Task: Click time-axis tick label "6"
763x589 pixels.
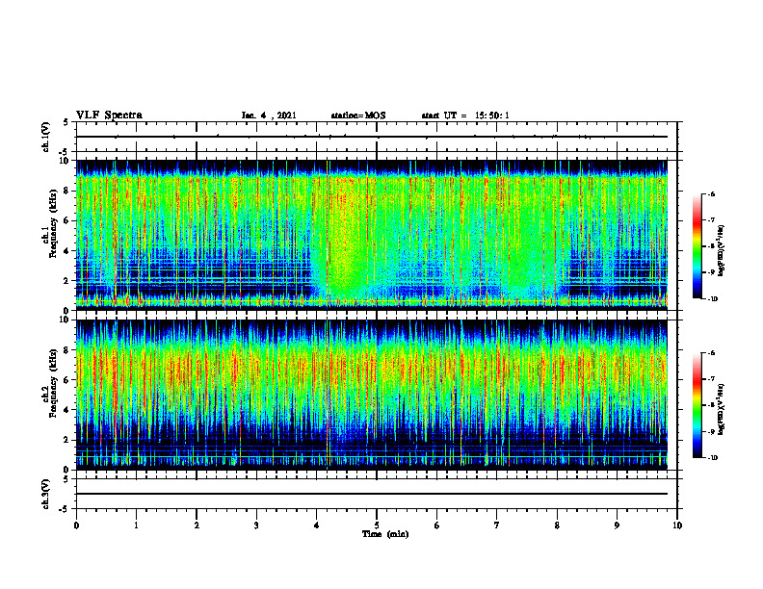Action: coord(437,525)
